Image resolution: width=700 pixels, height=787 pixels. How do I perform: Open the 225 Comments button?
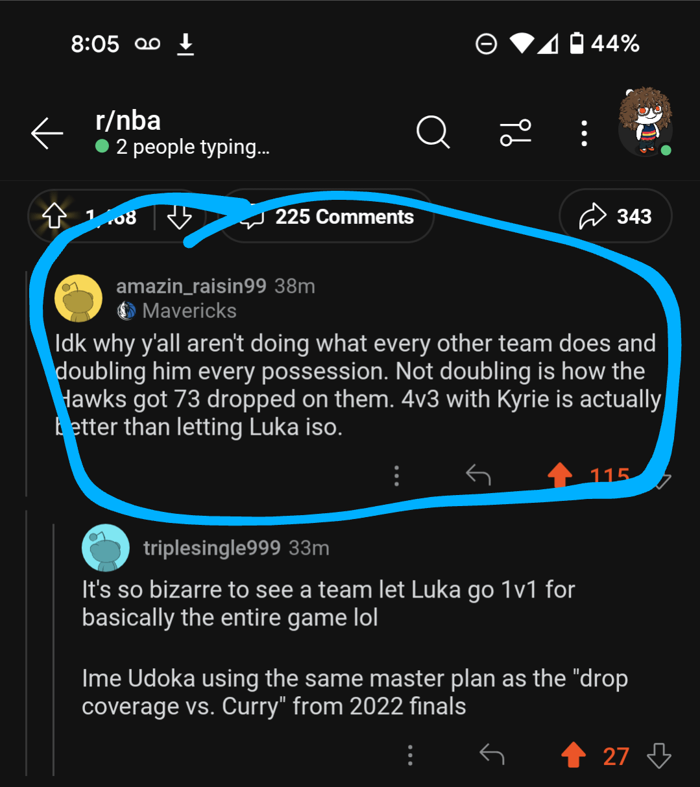coord(328,217)
